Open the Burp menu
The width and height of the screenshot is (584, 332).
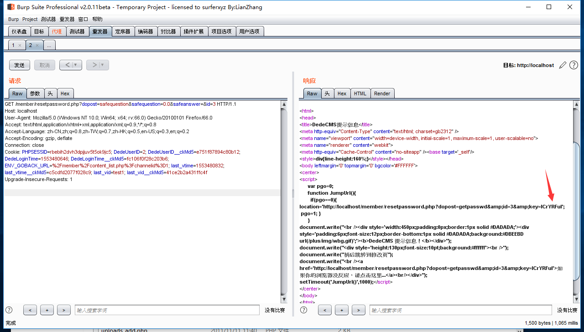click(13, 19)
